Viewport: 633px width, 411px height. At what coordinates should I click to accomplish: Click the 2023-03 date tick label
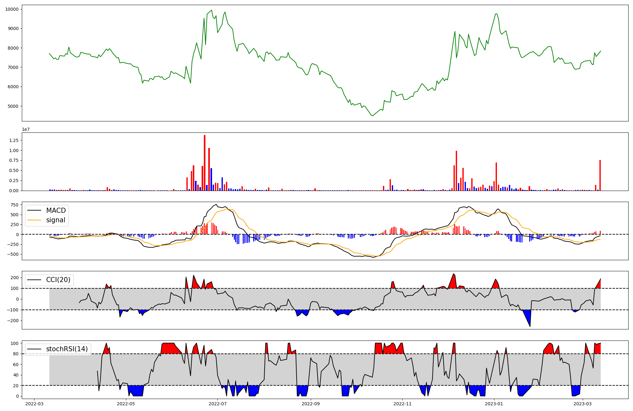click(x=583, y=403)
